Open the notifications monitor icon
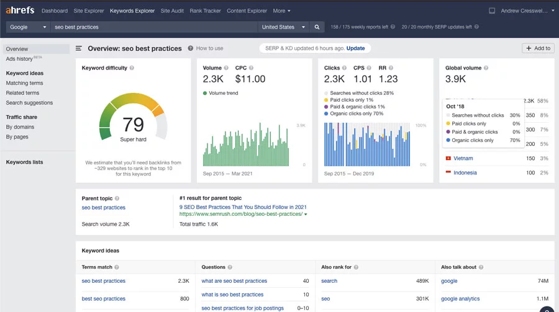Viewport: 559px width, 312px height. pyautogui.click(x=492, y=11)
